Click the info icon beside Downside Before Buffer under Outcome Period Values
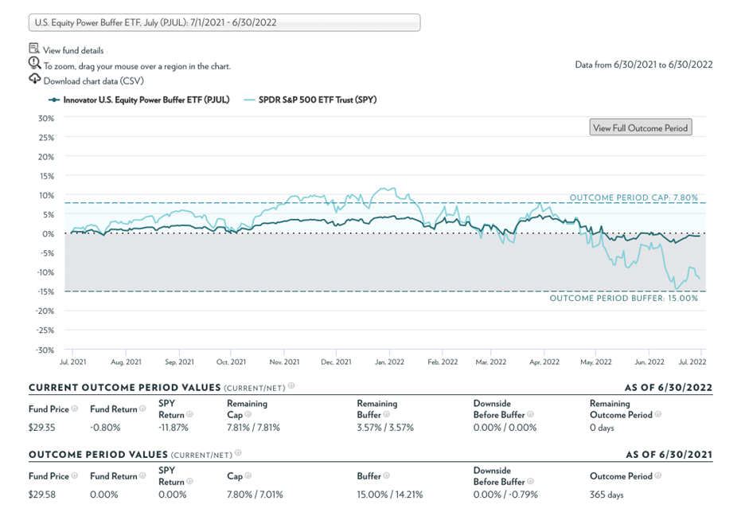 530,481
